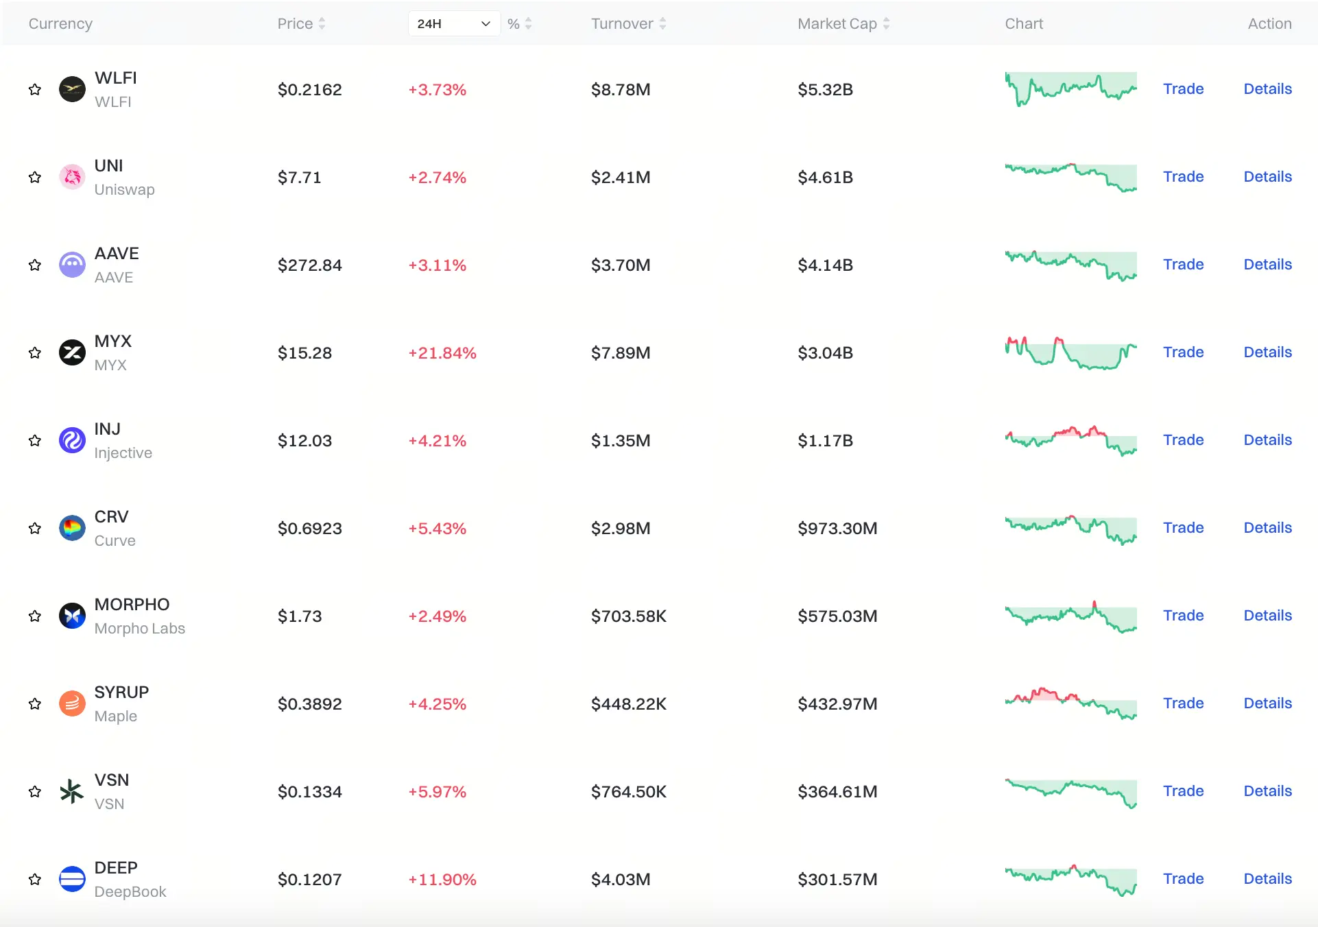Trade AAVE
The height and width of the screenshot is (927, 1318).
[1183, 265]
